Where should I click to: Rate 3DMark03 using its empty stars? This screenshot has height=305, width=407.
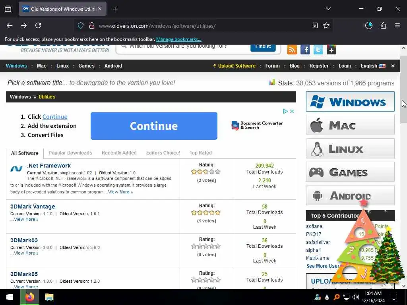click(206, 246)
